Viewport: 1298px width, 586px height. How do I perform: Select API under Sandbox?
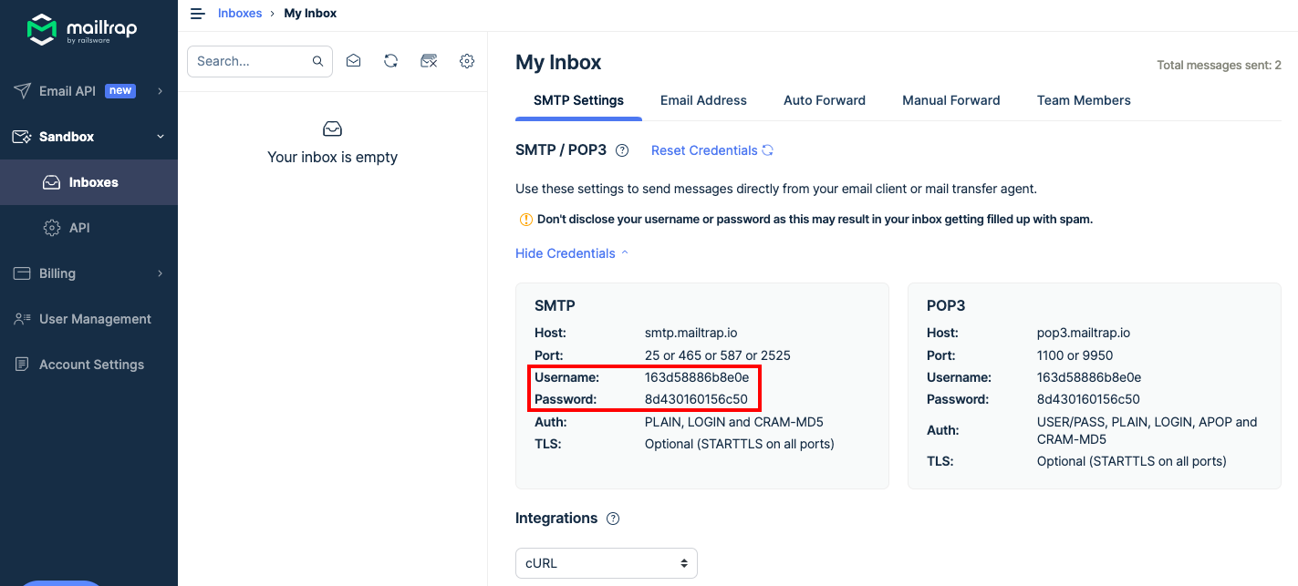pyautogui.click(x=88, y=228)
